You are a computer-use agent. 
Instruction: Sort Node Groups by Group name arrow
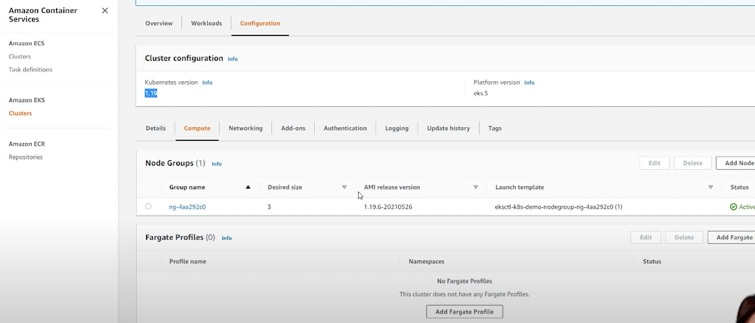248,187
